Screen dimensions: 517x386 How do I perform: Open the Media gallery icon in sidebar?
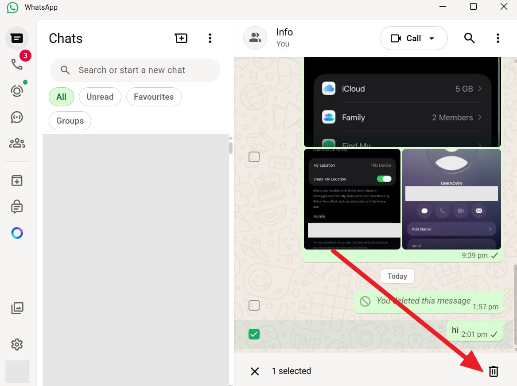click(17, 308)
